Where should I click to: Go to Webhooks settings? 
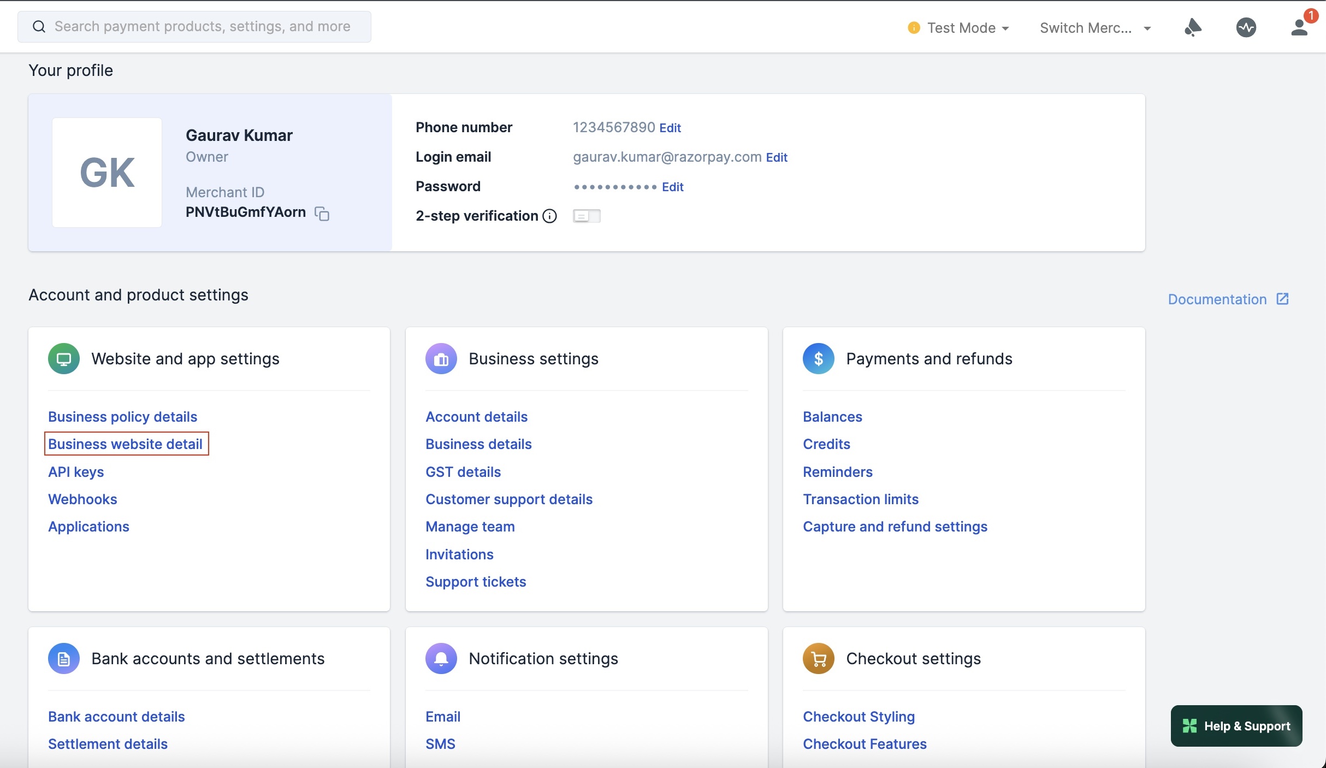pos(82,499)
